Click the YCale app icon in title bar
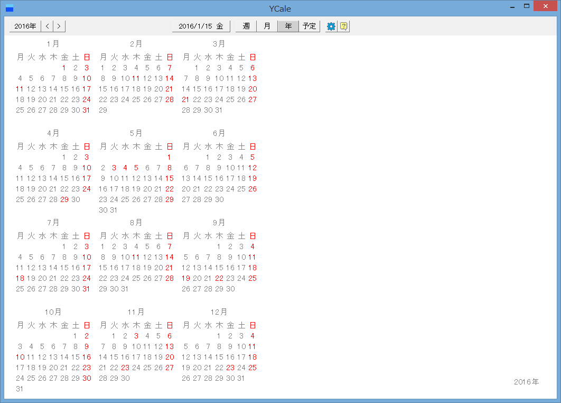The width and height of the screenshot is (561, 403). (10, 8)
